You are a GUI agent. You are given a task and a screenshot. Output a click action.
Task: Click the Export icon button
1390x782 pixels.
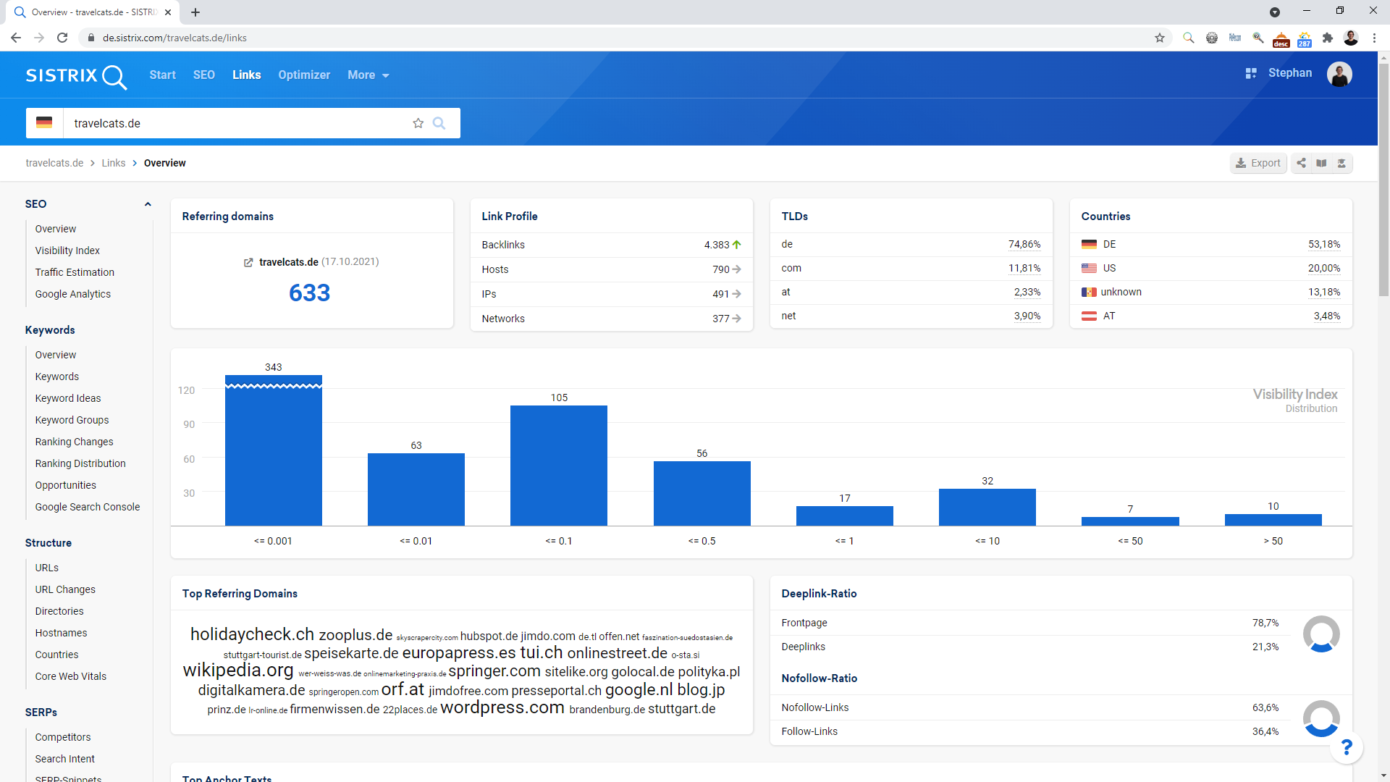[1258, 162]
